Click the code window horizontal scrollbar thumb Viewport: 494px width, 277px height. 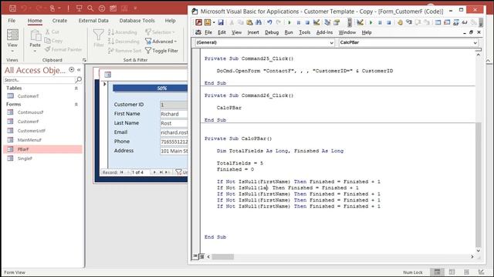coord(223,256)
